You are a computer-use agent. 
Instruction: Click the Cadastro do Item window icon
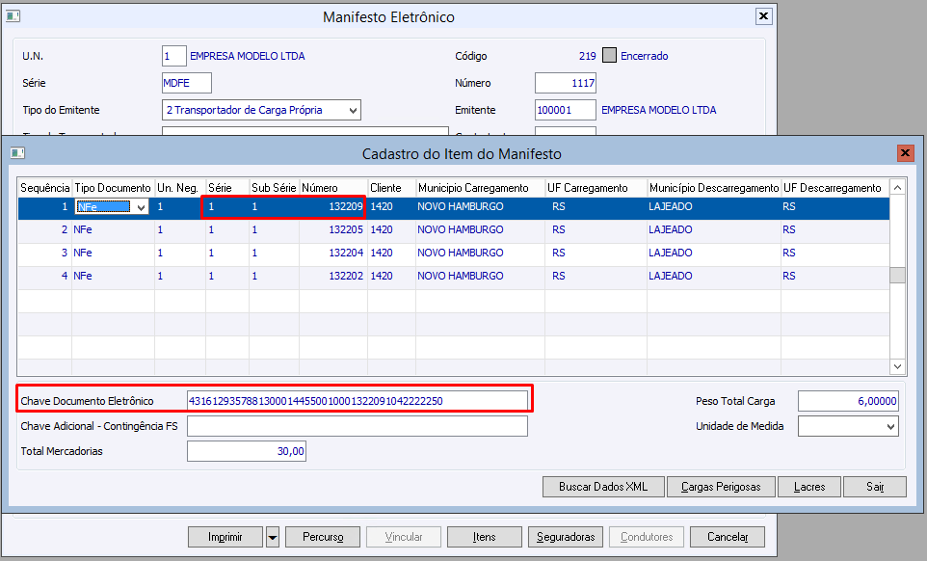point(17,153)
